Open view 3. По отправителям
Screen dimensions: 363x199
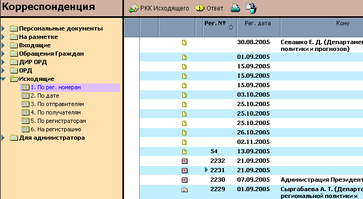(x=57, y=104)
